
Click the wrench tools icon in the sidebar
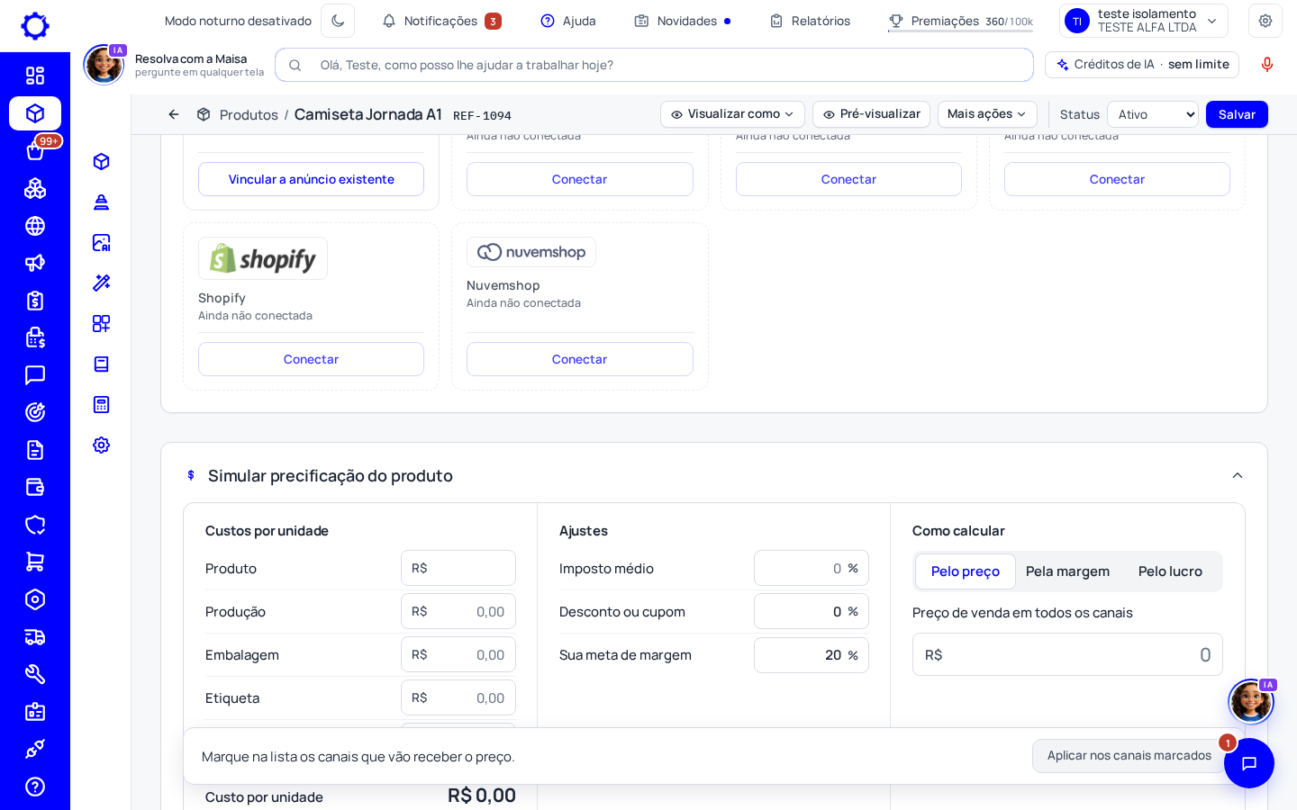tap(35, 674)
